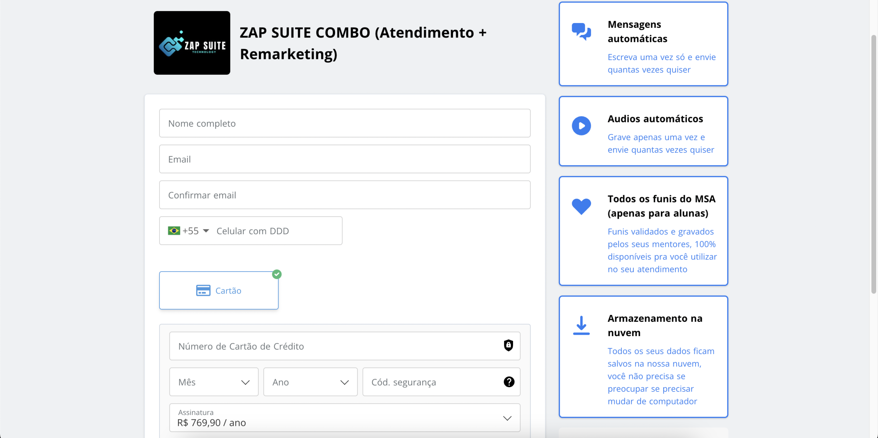878x438 pixels.
Task: Click the Número de Cartão de Crédito field
Action: [x=345, y=346]
